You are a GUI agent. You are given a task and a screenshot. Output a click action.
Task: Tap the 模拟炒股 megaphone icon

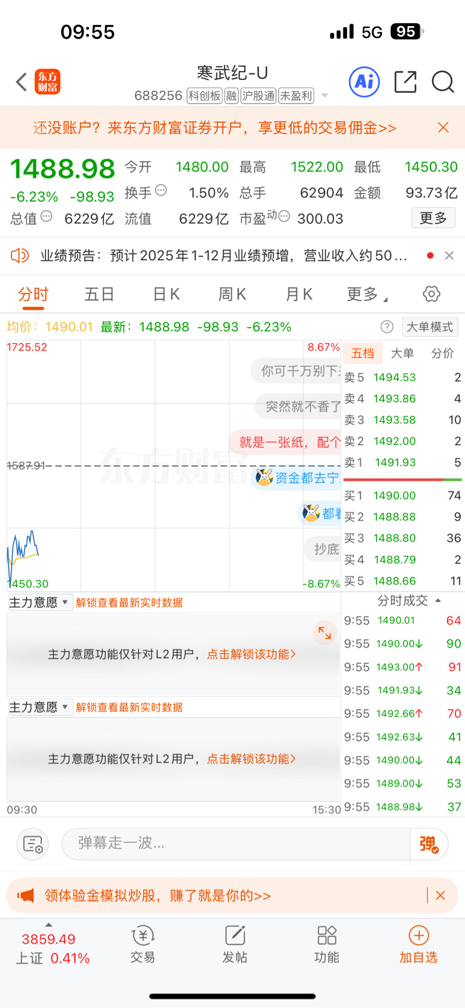click(26, 895)
